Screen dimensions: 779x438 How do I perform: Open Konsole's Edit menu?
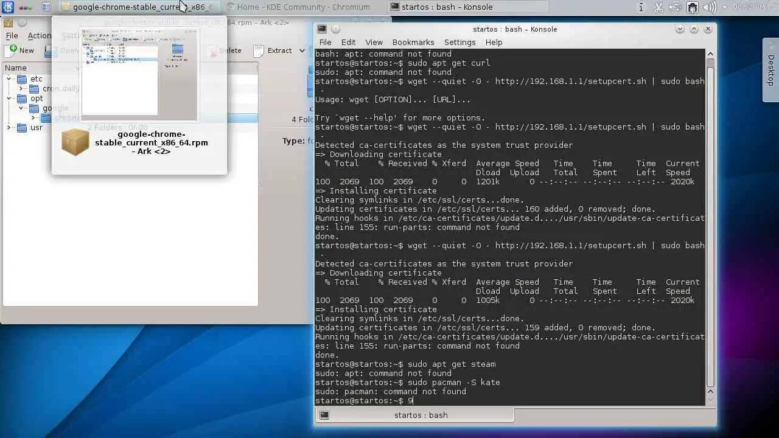click(x=348, y=42)
